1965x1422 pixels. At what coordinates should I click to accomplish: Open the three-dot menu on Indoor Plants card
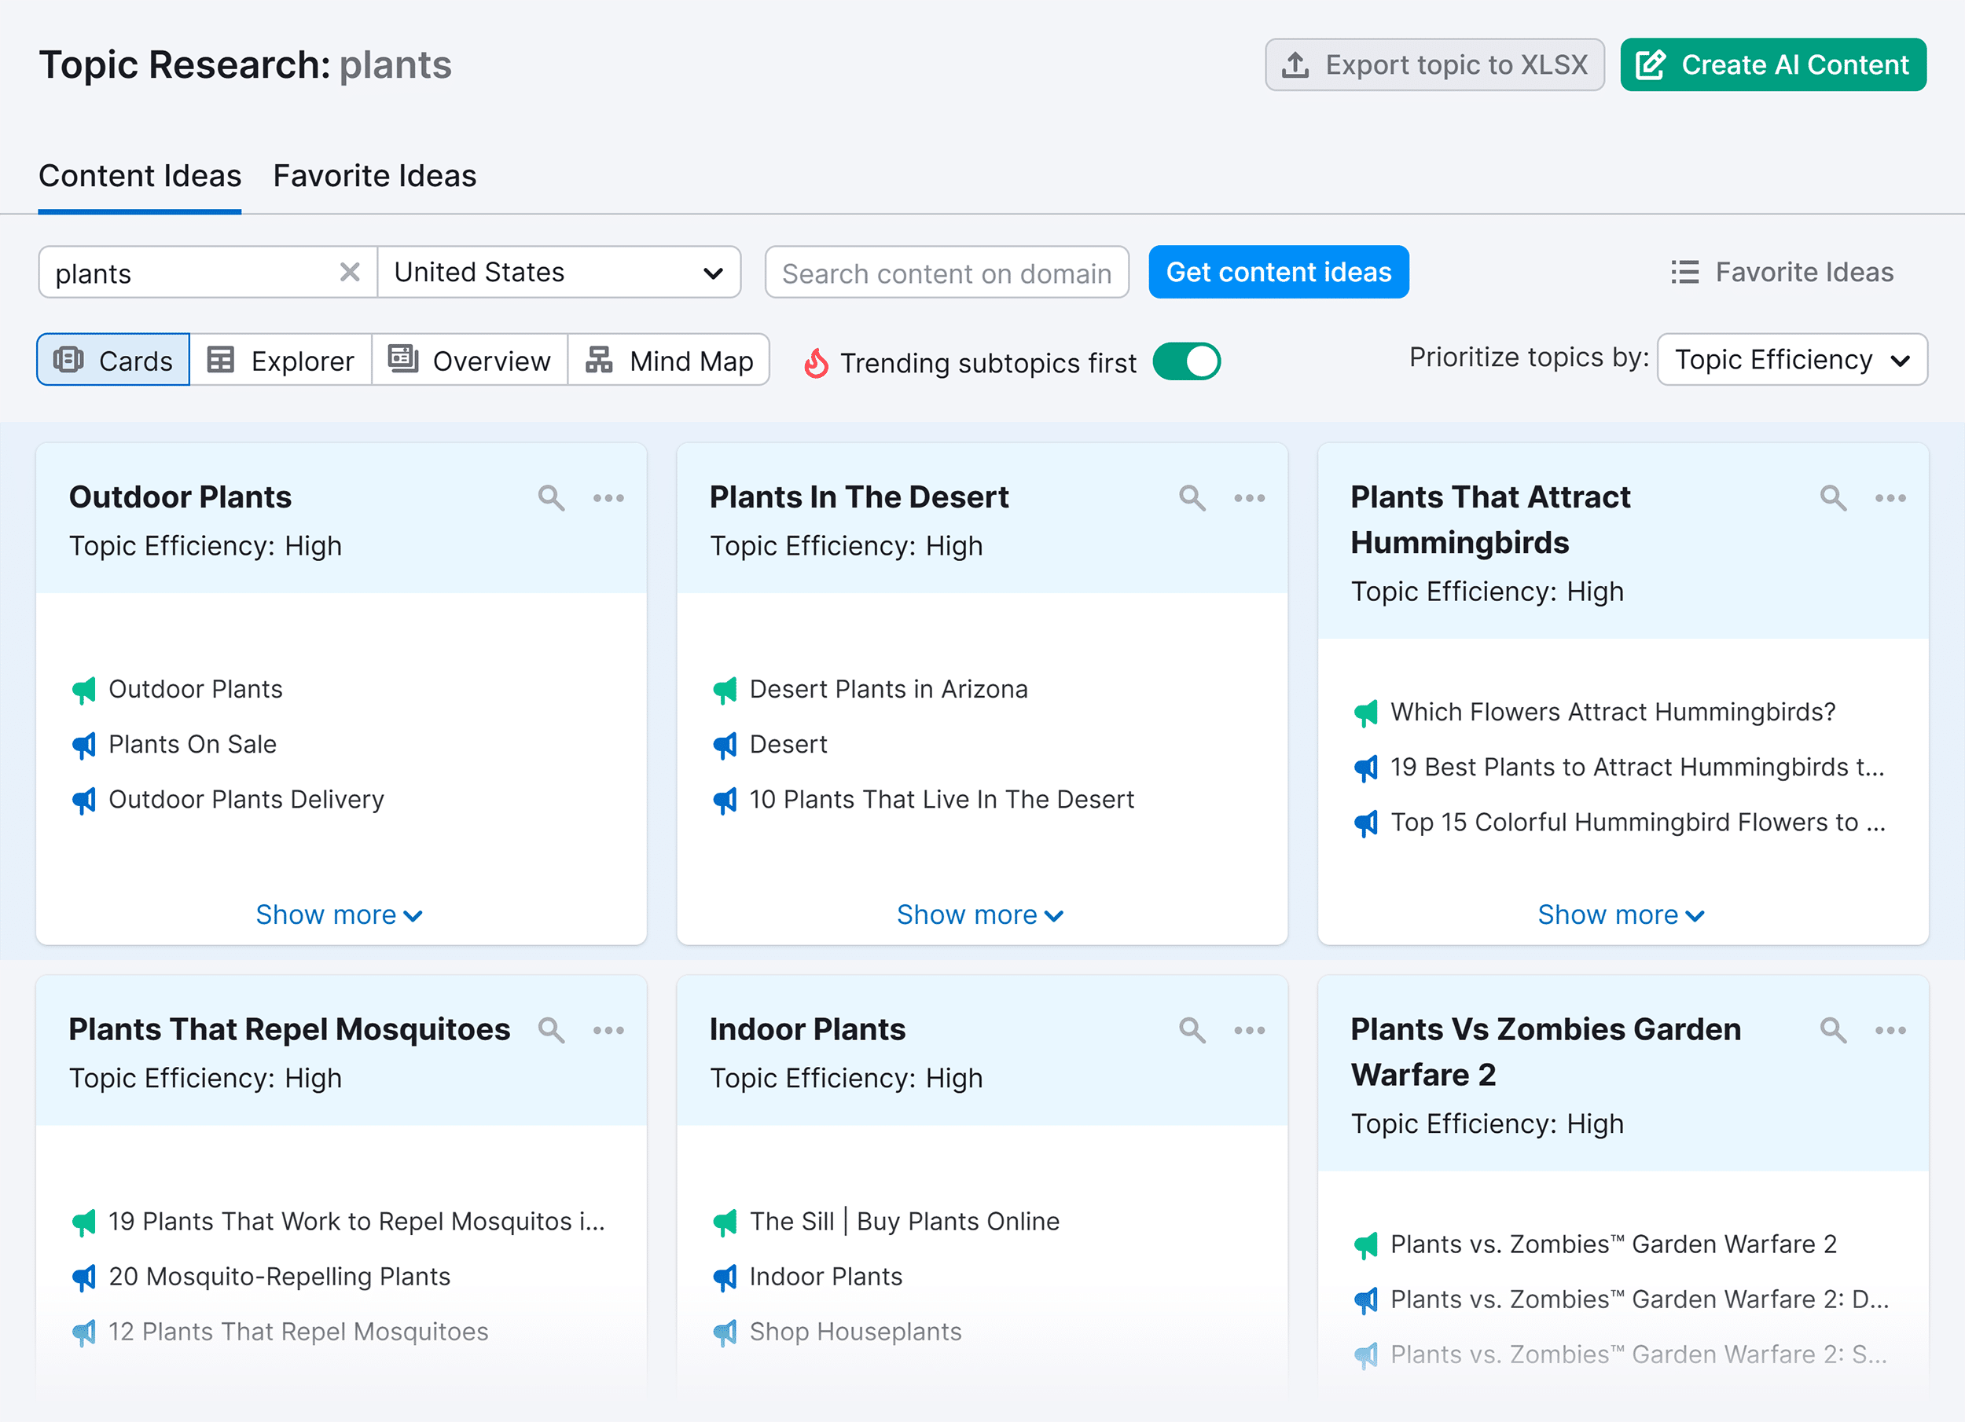tap(1250, 1030)
